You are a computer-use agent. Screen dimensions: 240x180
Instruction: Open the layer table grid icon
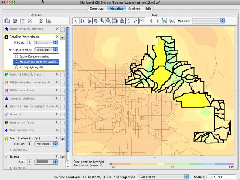tap(22, 21)
